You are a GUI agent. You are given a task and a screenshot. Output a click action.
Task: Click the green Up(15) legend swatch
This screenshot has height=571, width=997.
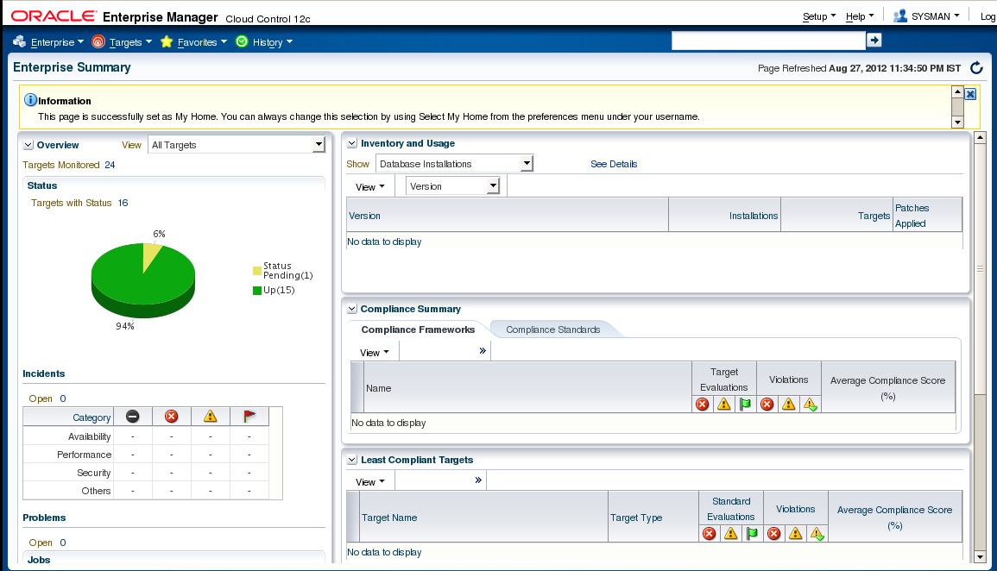pos(257,291)
